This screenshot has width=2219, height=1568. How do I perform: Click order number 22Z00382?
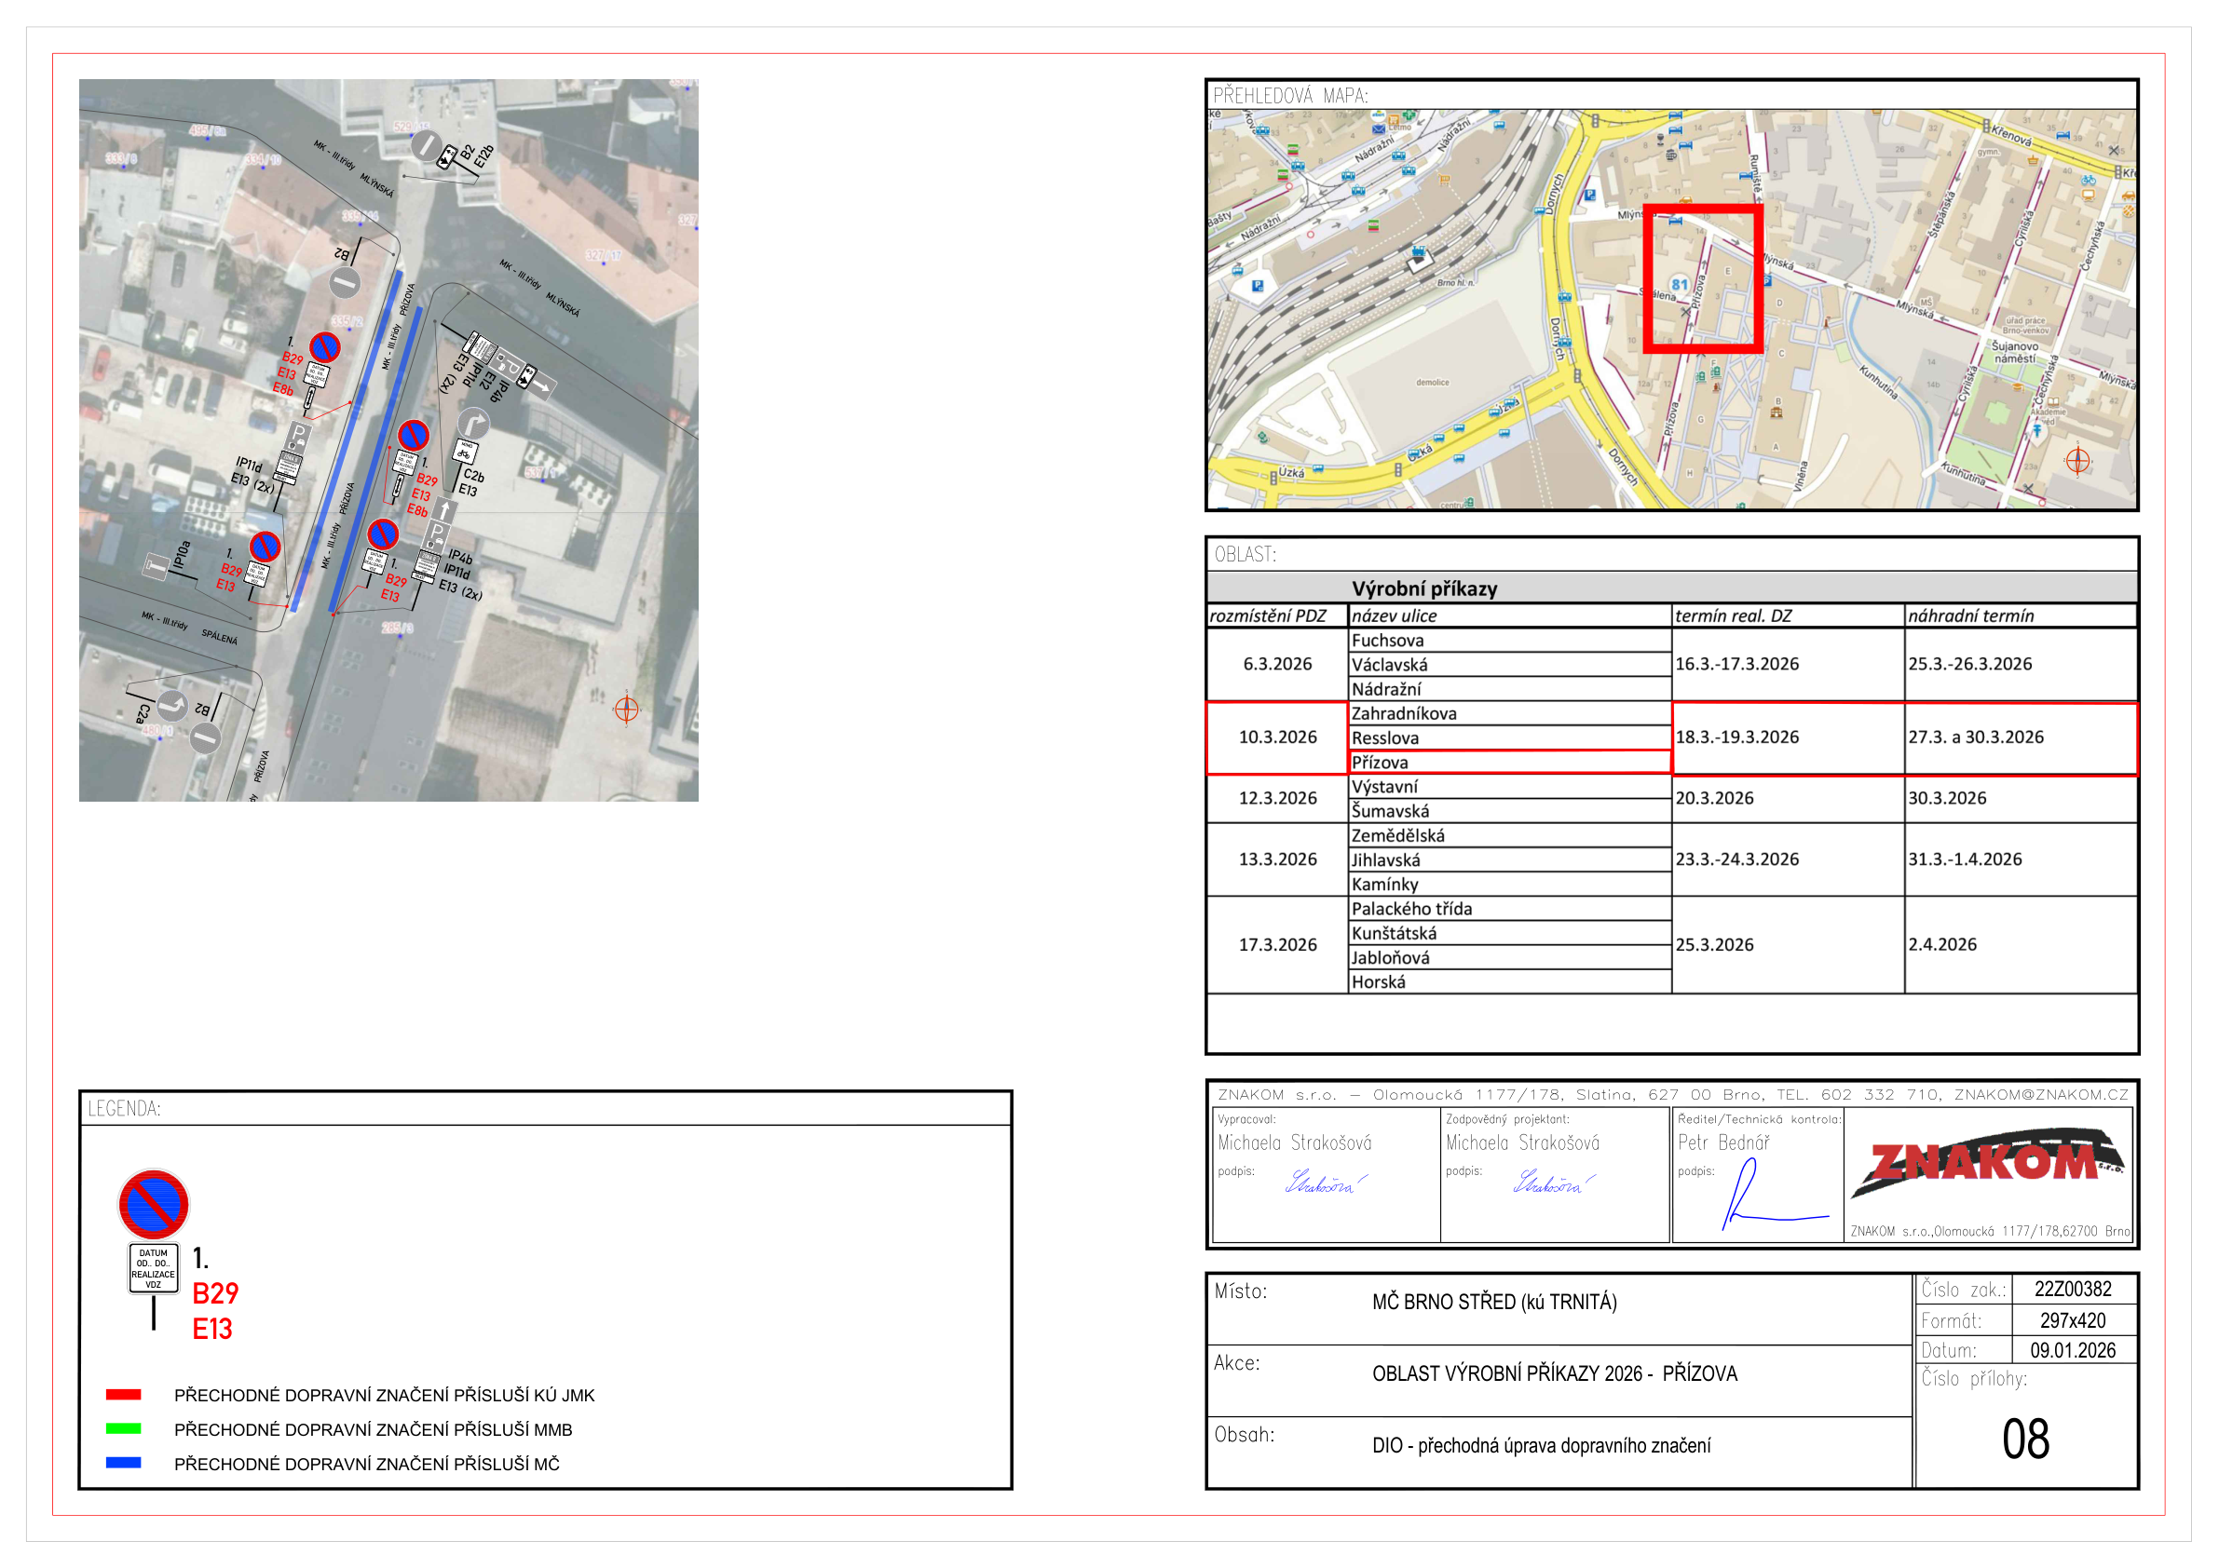(2072, 1289)
